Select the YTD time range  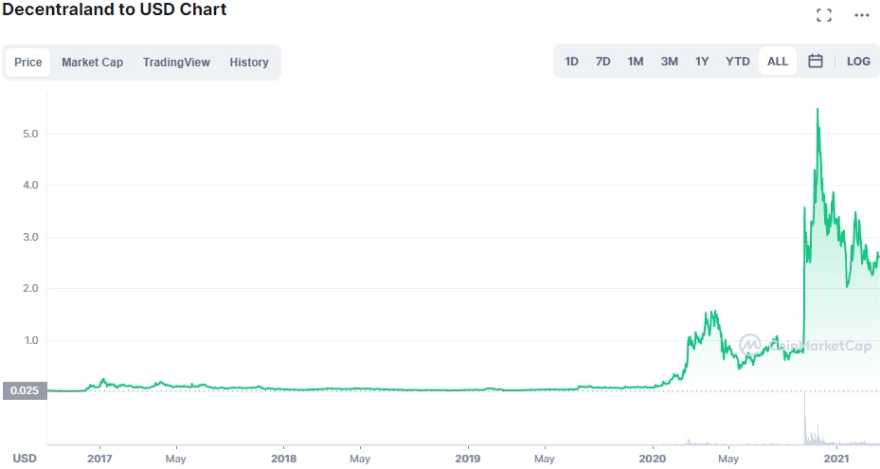(738, 62)
